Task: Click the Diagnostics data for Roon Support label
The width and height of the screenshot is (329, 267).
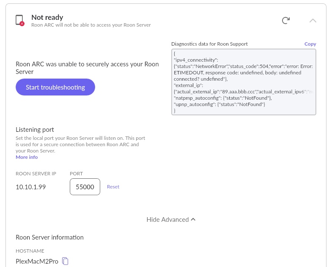Action: pyautogui.click(x=209, y=44)
